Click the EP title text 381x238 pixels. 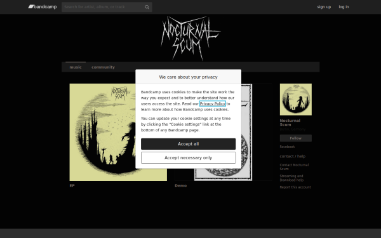pyautogui.click(x=72, y=185)
